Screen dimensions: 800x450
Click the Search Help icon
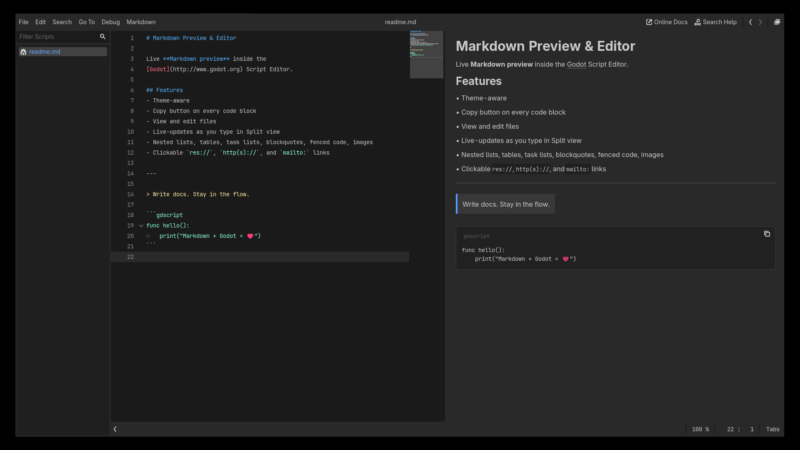[697, 22]
